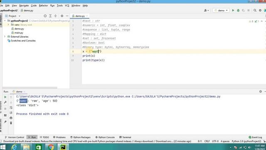Pin the Run tab with pin icon
This screenshot has width=266, height=150.
pyautogui.click(x=5, y=122)
